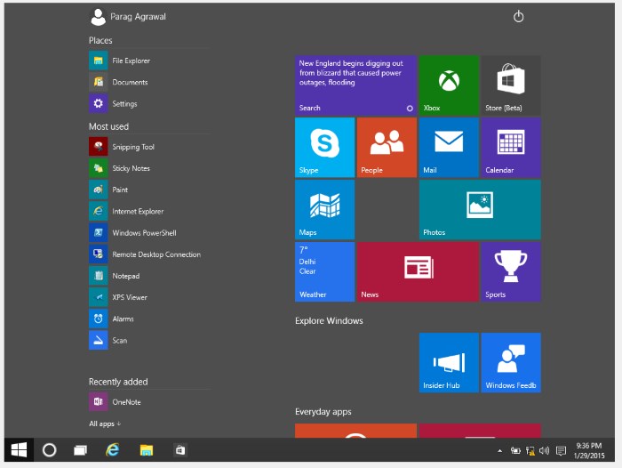
Task: Open File Explorer from taskbar
Action: click(x=147, y=450)
